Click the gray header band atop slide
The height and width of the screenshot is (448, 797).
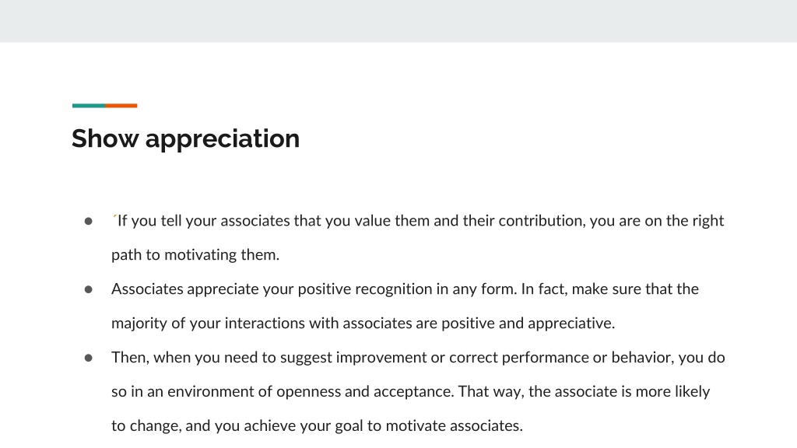tap(398, 21)
